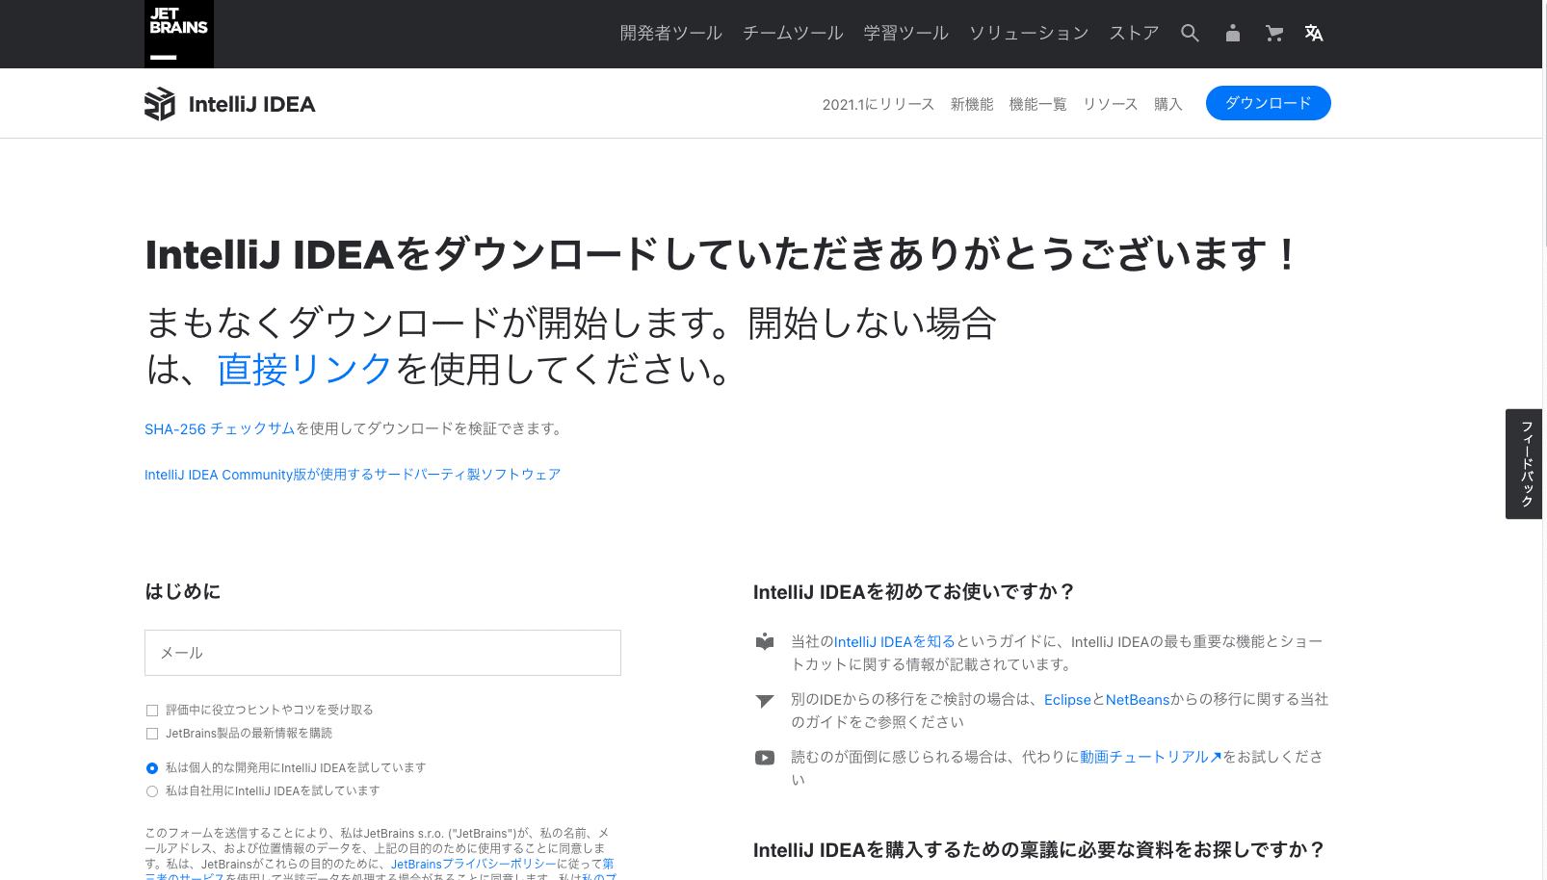Open the account person icon
Viewport: 1547px width, 880px height.
pyautogui.click(x=1232, y=33)
